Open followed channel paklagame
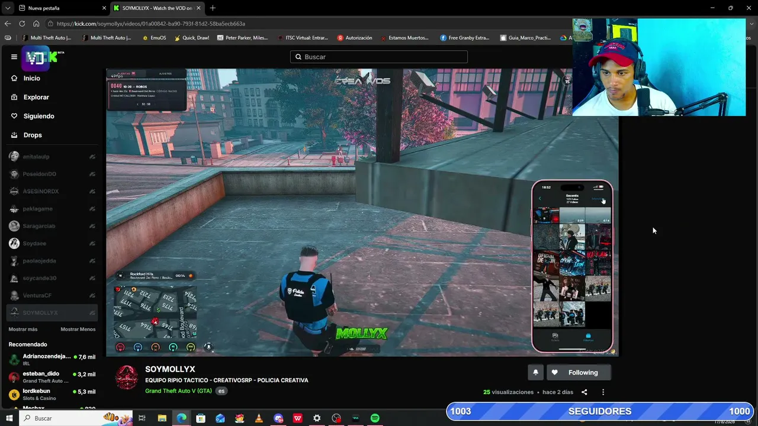The width and height of the screenshot is (758, 426). (52, 209)
